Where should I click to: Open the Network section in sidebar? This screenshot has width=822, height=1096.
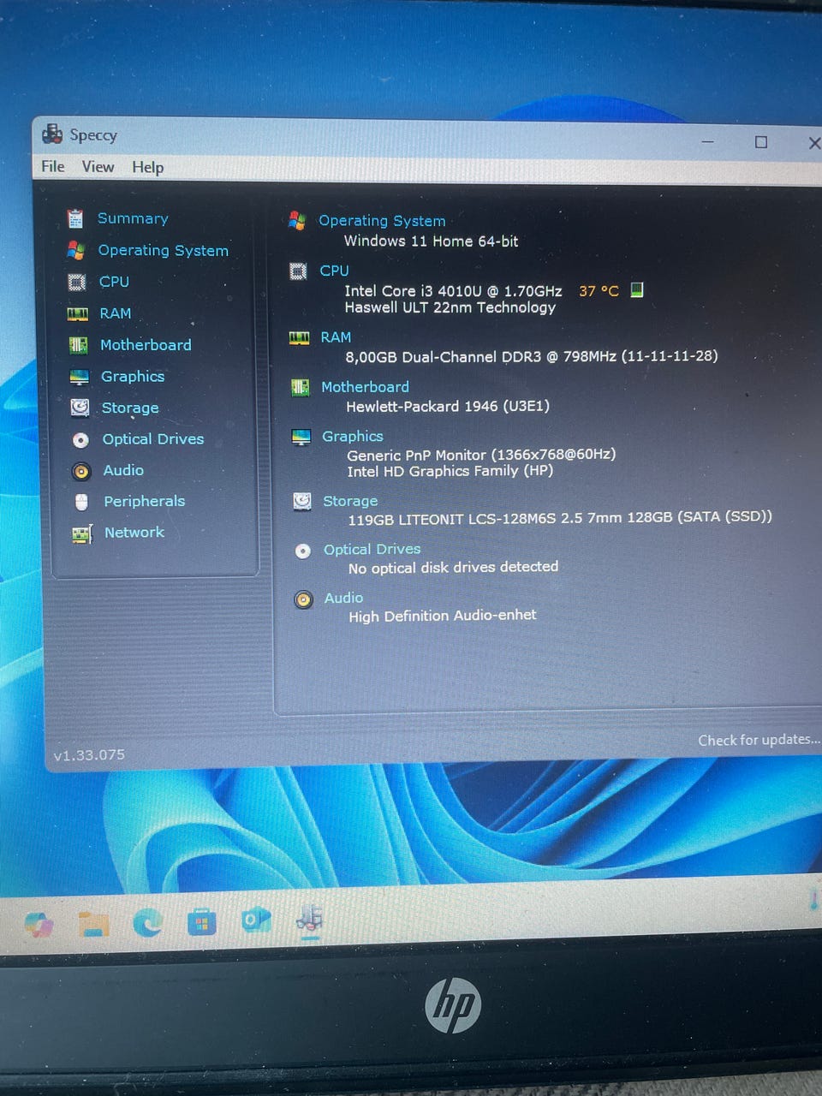point(134,533)
